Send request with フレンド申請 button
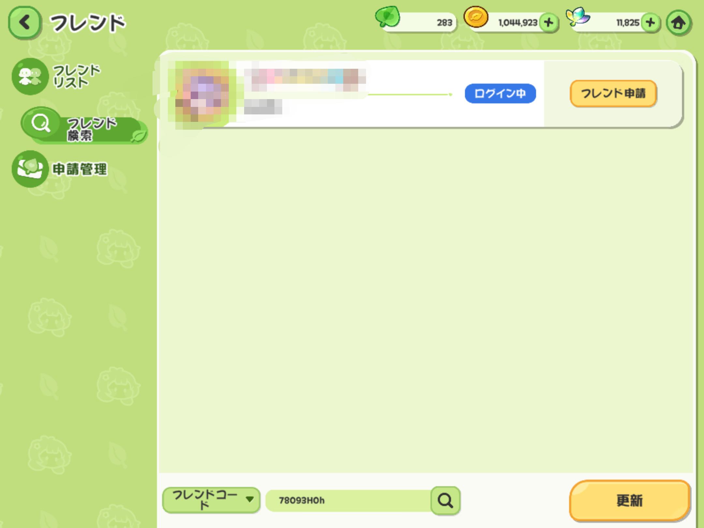The image size is (704, 528). 613,94
